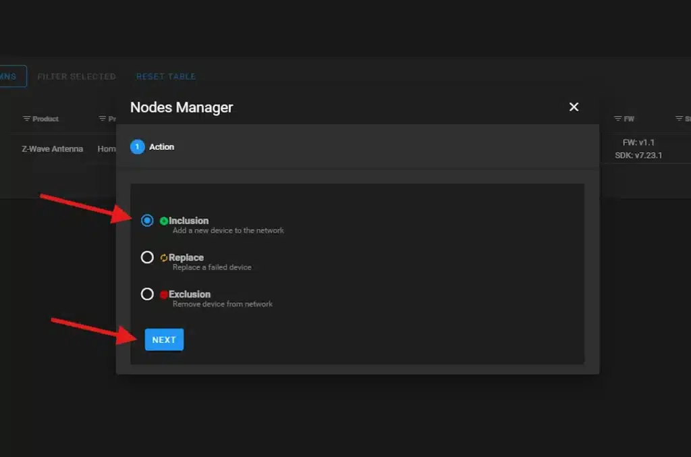Screen dimensions: 691x457
Task: Click the RESET TABLE button
Action: (x=166, y=77)
